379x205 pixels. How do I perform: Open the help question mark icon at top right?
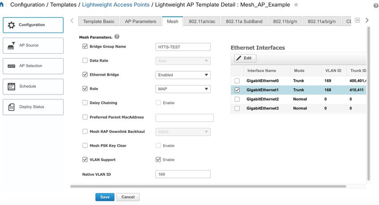tap(376, 5)
